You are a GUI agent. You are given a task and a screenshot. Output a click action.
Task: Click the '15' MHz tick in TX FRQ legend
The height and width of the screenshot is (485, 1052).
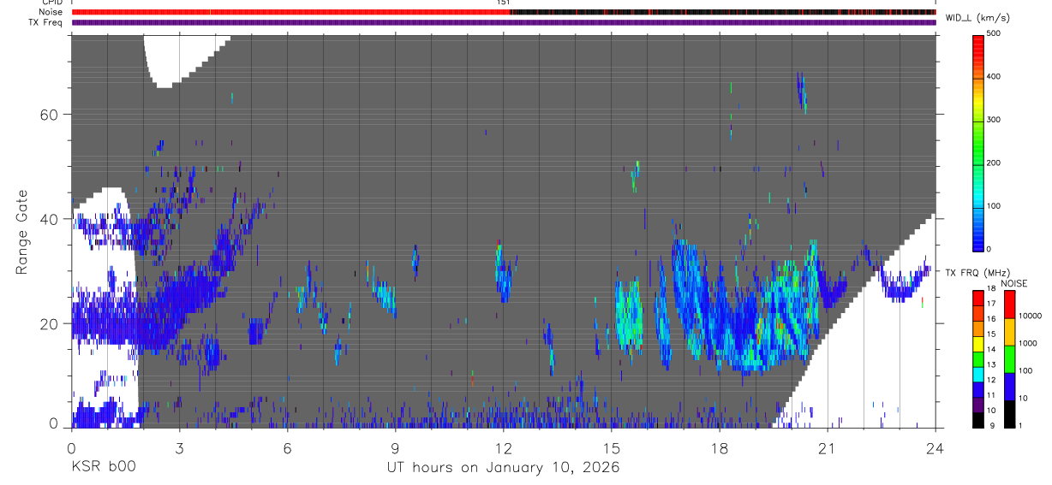tap(991, 334)
